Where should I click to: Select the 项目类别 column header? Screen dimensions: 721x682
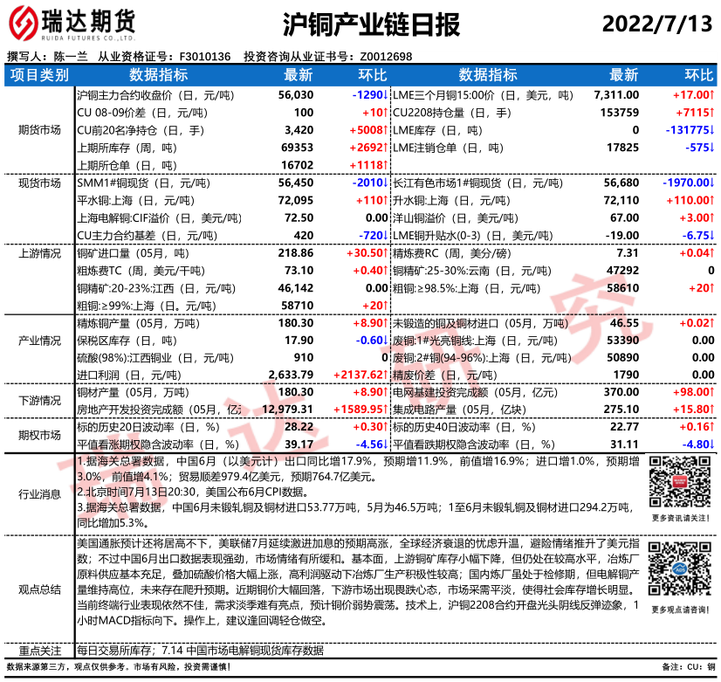pos(39,76)
